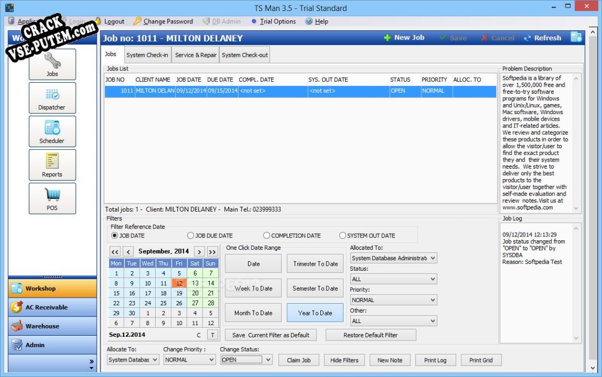Select the JOB DUE DATE radio button
The height and width of the screenshot is (377, 602).
tap(191, 236)
